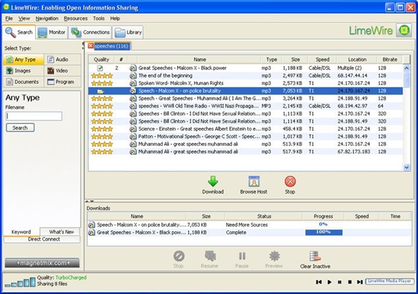This screenshot has height=294, width=418.
Task: Open the Connections tab
Action: coord(89,31)
